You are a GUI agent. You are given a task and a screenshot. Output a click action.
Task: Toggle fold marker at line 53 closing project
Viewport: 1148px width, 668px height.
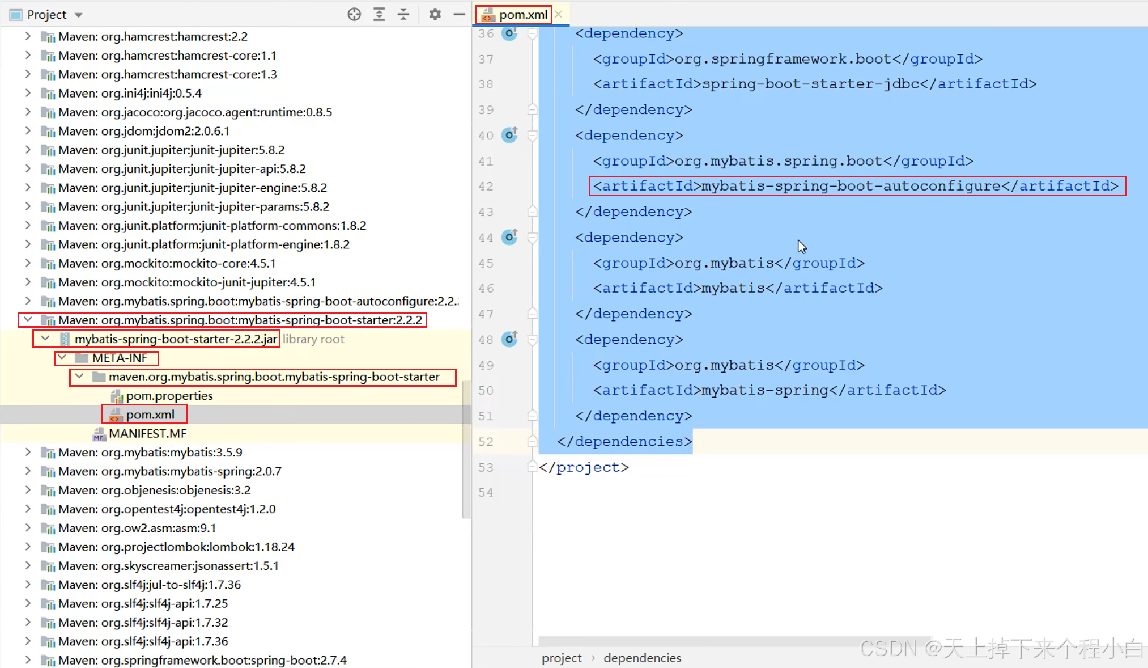(532, 467)
